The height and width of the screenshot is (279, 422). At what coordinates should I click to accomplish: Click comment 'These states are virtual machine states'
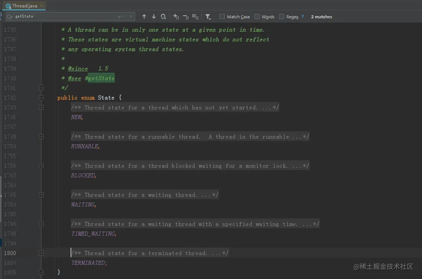click(133, 40)
